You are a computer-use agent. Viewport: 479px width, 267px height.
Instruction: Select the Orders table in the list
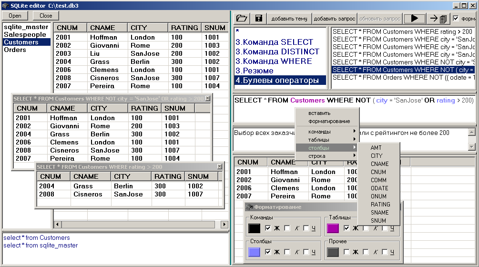15,50
